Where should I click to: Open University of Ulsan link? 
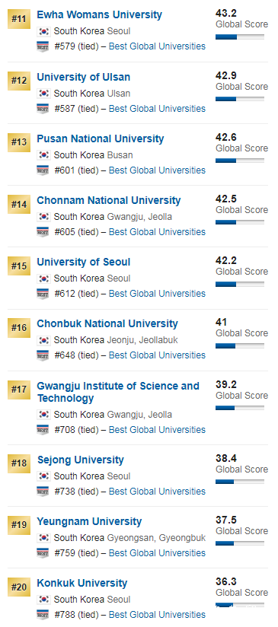pos(83,77)
